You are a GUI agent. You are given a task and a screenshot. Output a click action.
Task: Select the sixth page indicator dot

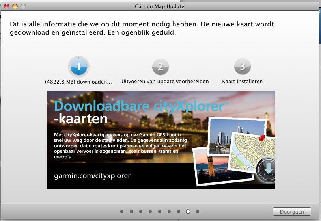pos(169,212)
